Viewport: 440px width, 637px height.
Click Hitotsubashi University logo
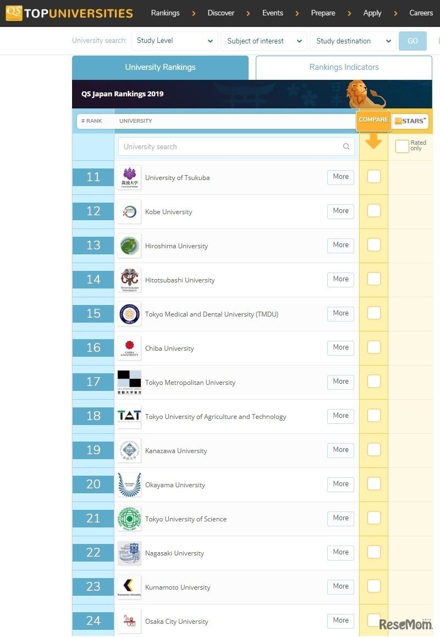pyautogui.click(x=129, y=280)
